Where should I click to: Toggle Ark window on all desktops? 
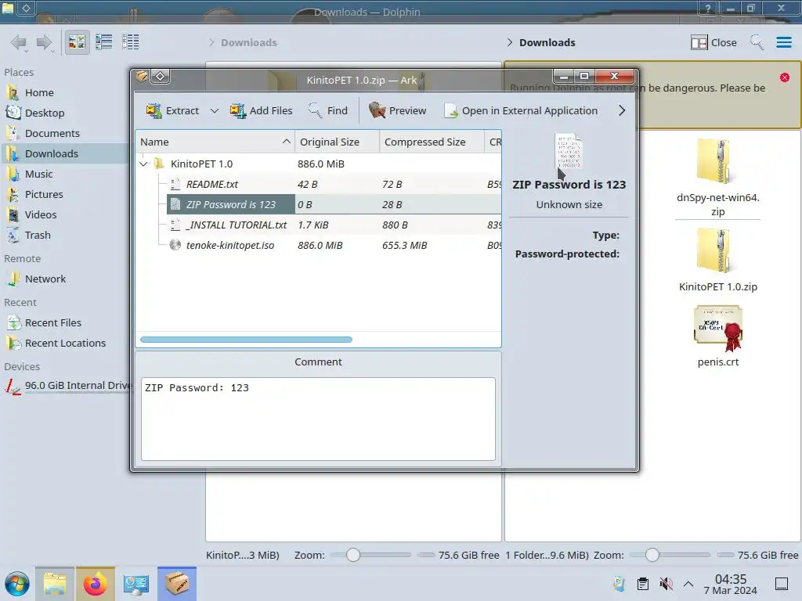(x=160, y=77)
